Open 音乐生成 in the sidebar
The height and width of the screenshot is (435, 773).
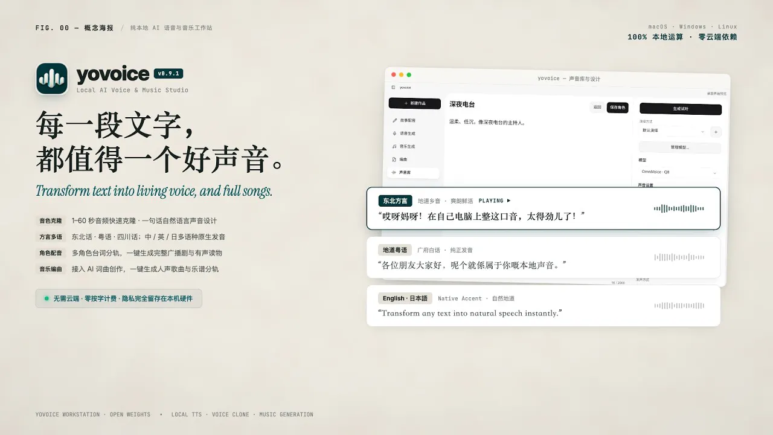[x=414, y=146]
